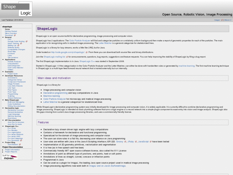This screenshot has width=233, height=175.
Task: Click the ShapeLogic logo in the header
Action: [17, 9]
